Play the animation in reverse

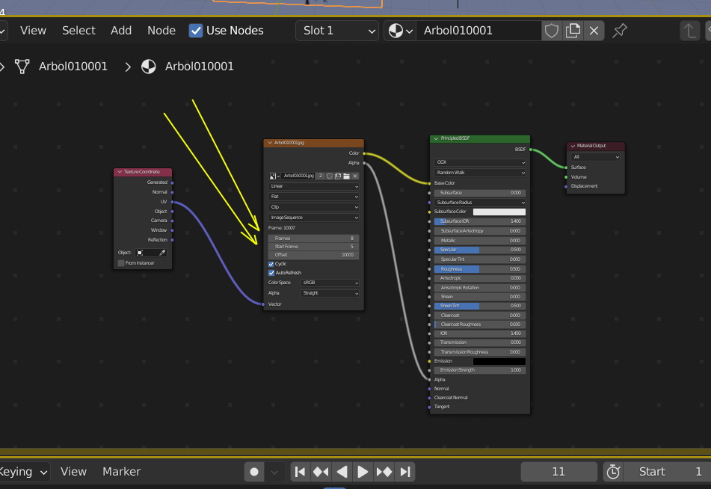tap(342, 472)
